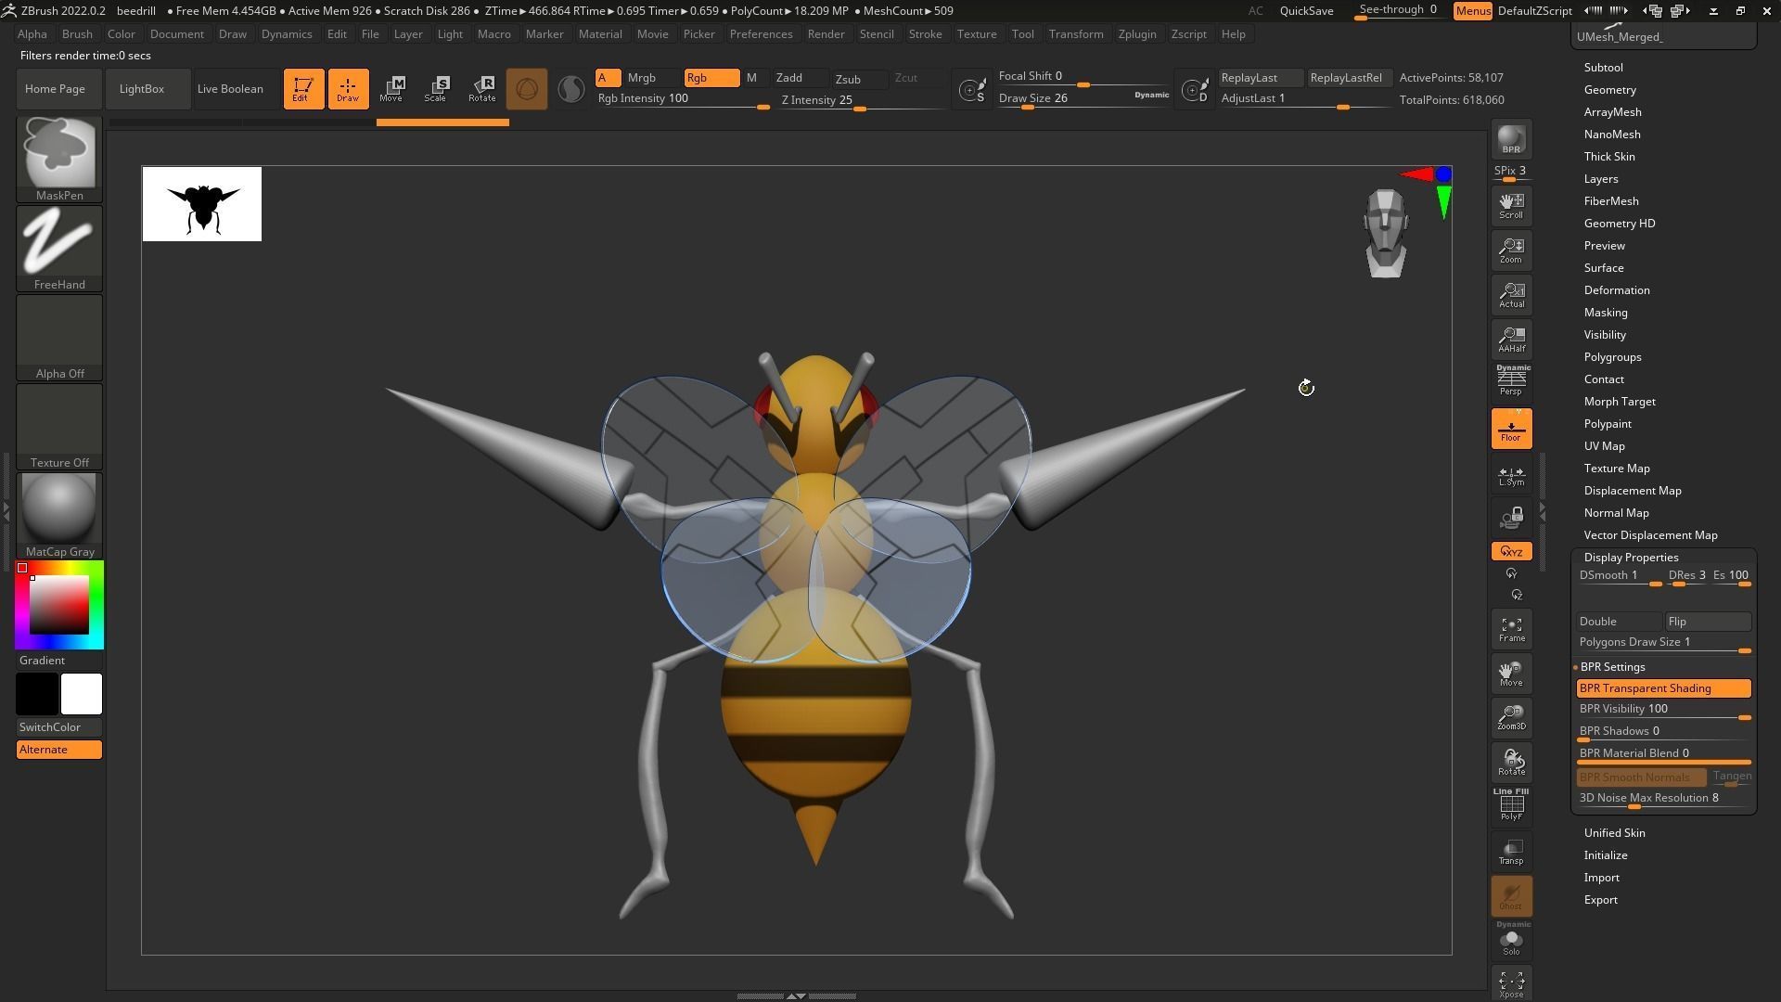Click the Rotate view icon in the right shelf
Image resolution: width=1781 pixels, height=1002 pixels.
[1511, 762]
